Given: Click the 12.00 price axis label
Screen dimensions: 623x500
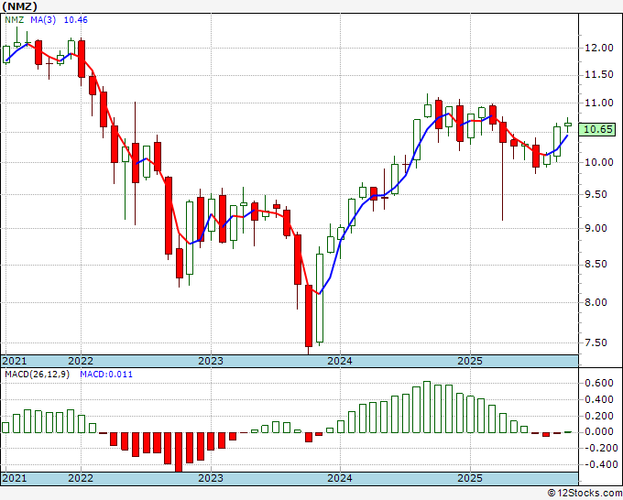Looking at the screenshot, I should click(599, 48).
